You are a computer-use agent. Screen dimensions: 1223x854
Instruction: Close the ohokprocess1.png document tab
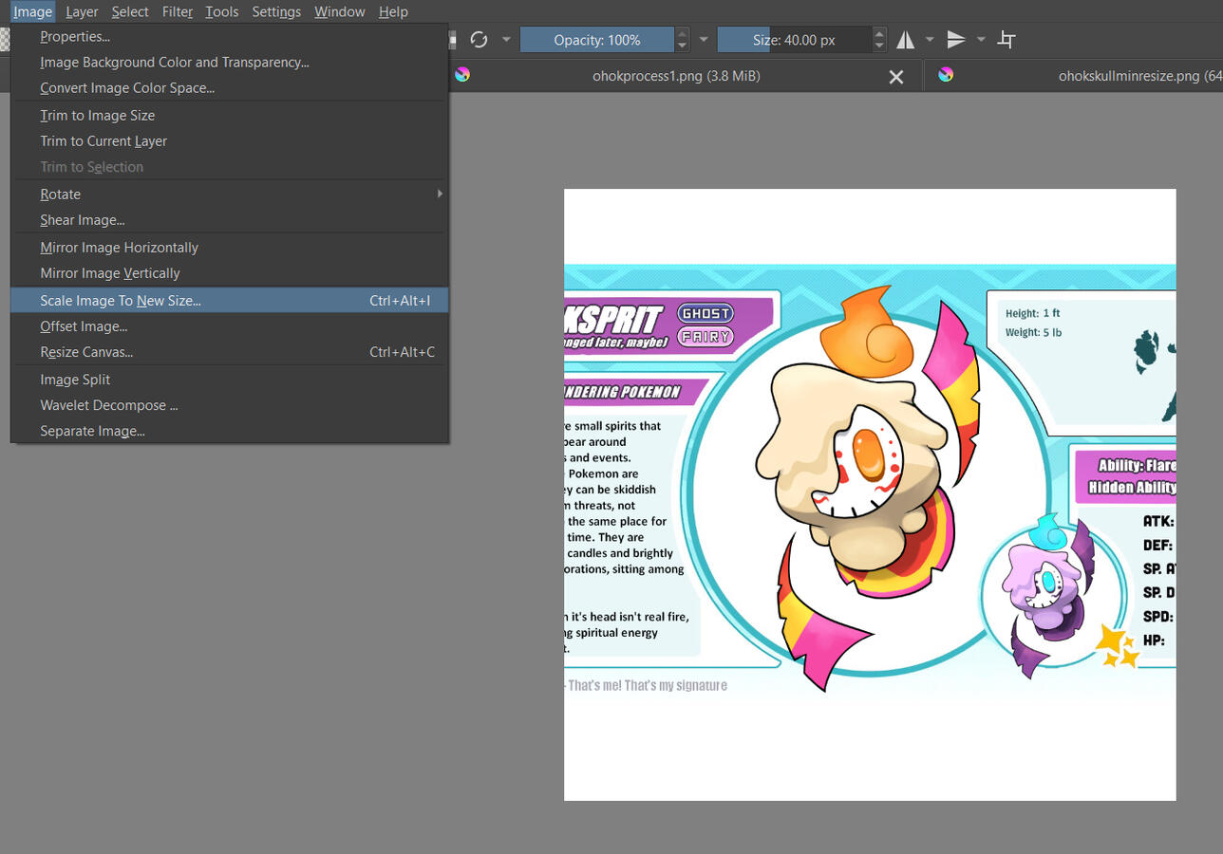point(895,77)
